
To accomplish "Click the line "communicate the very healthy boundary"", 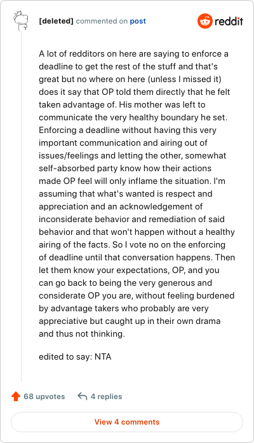I will tap(133, 117).
